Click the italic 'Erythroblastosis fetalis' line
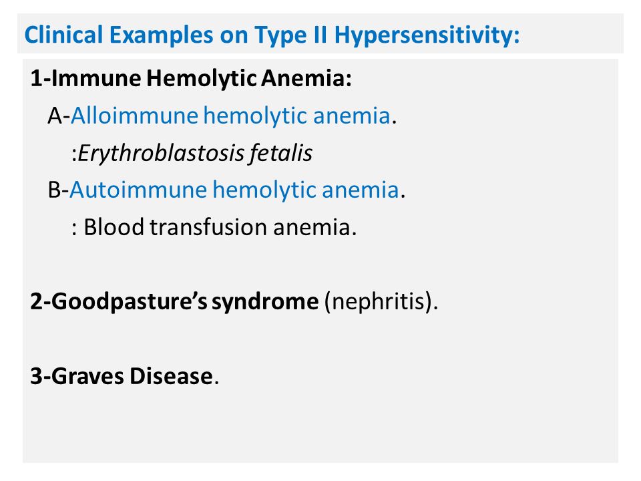Image resolution: width=641 pixels, height=481 pixels. (192, 154)
